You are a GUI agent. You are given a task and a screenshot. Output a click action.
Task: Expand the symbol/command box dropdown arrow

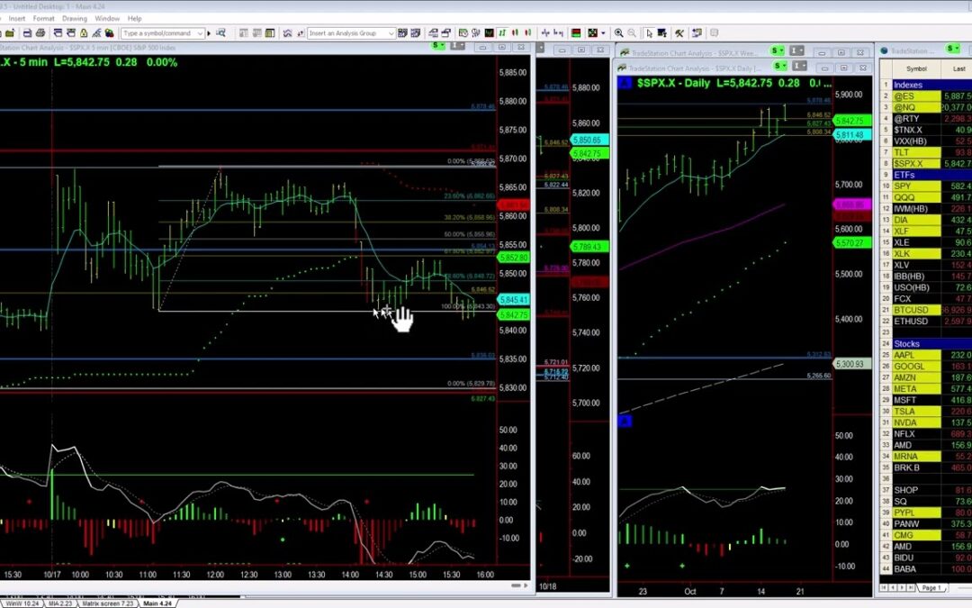200,33
